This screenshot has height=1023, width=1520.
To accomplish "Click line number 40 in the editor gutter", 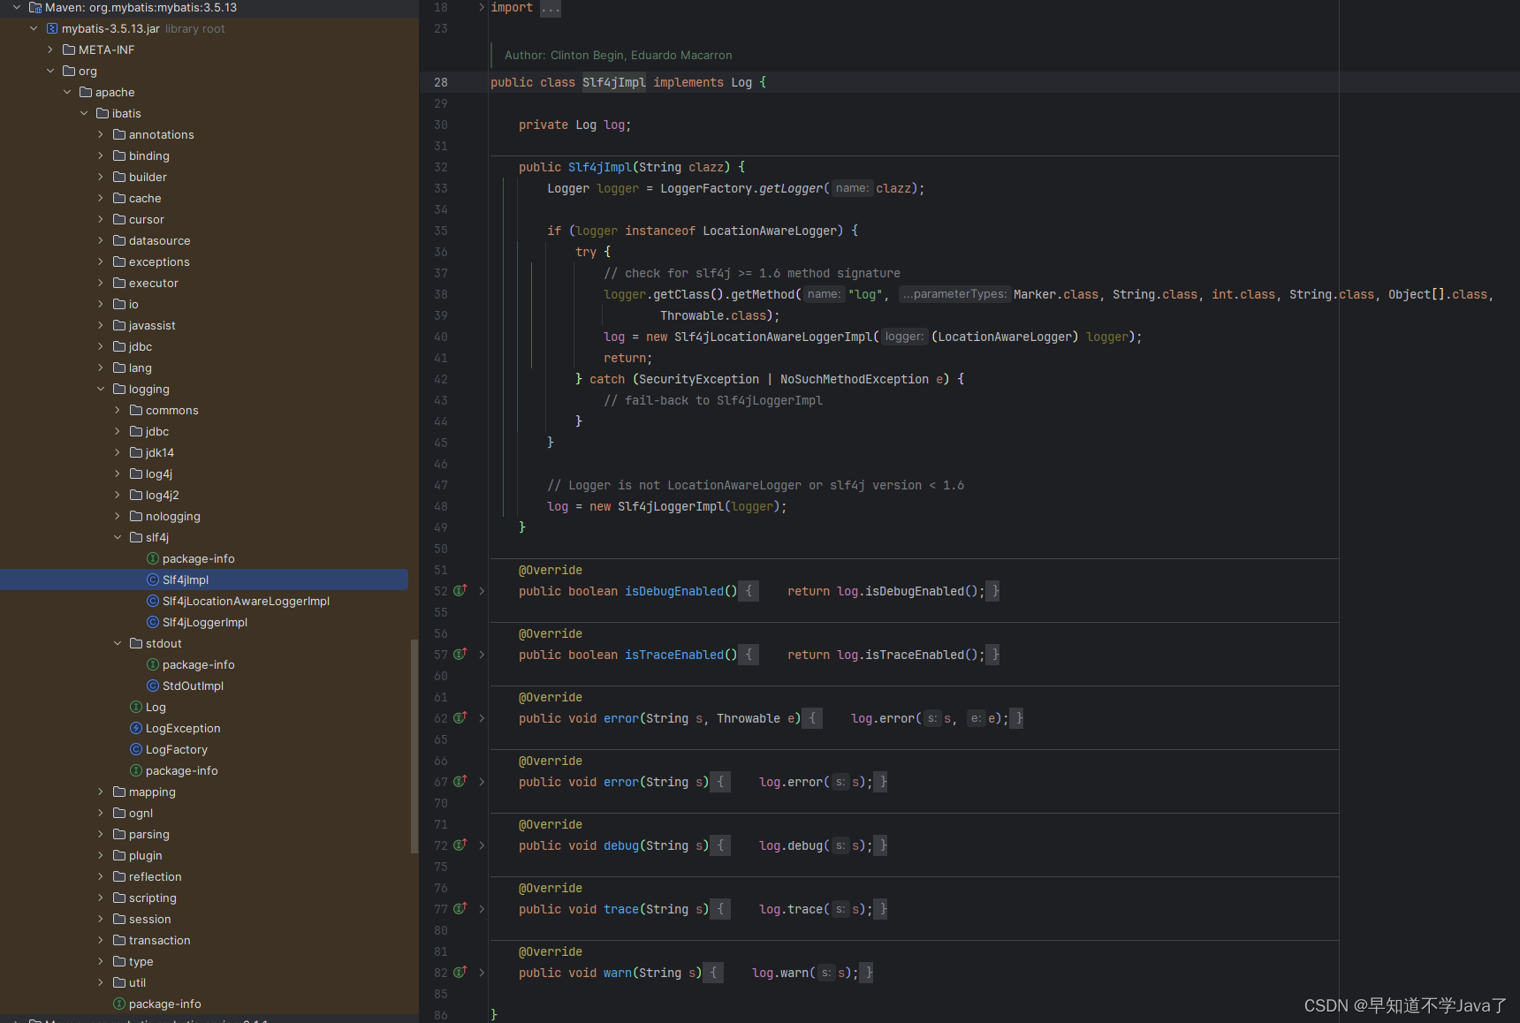I will tap(440, 337).
